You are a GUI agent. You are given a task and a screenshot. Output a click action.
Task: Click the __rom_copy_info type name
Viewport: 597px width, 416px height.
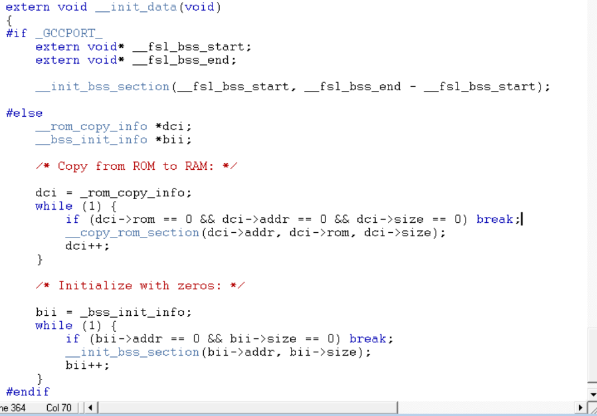(92, 126)
